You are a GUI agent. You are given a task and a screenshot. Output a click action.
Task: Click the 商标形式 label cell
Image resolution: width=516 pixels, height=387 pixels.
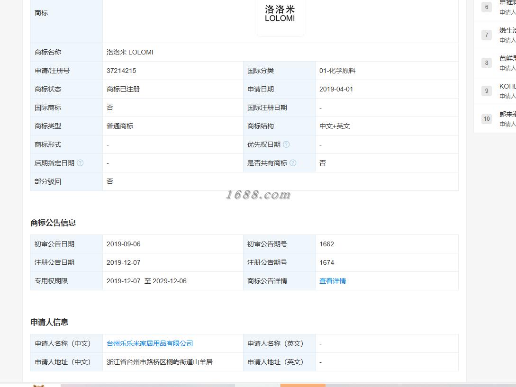[66, 144]
